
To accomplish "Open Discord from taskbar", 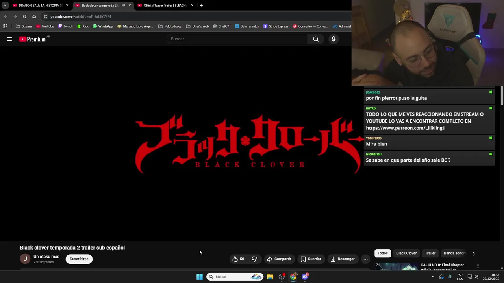I will click(305, 277).
